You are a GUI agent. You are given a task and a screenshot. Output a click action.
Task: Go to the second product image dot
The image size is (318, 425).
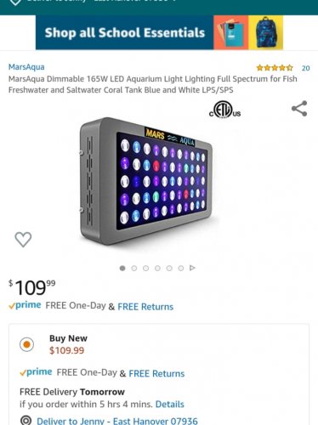[x=134, y=268]
